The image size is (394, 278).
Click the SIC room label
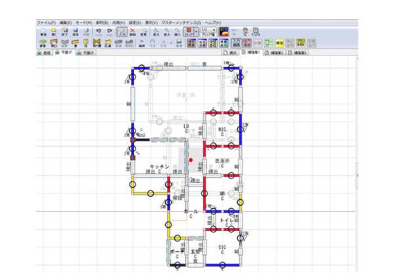(x=222, y=247)
